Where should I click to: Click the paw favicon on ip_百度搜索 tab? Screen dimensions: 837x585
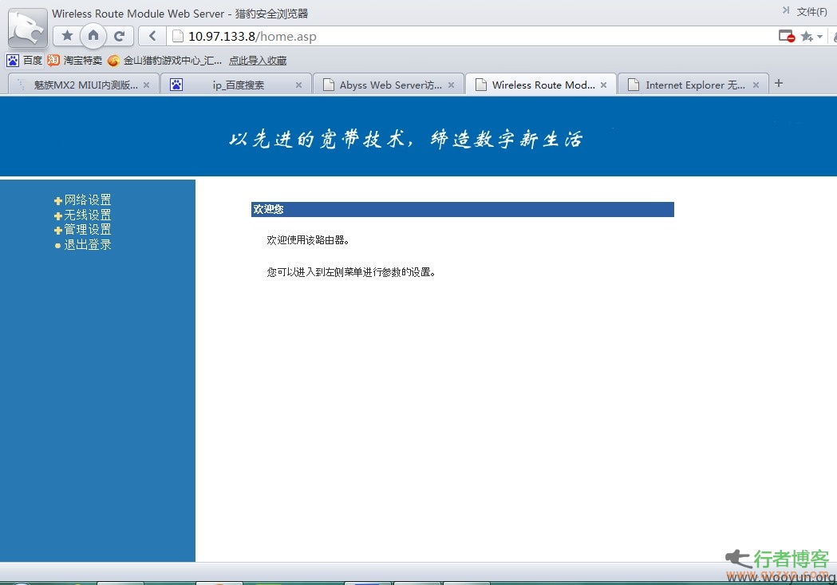[x=176, y=85]
